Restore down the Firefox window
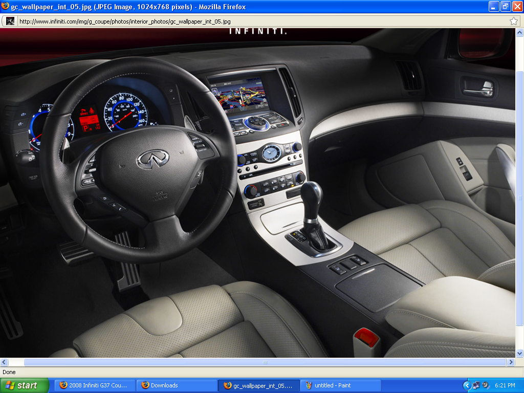The height and width of the screenshot is (393, 524). click(505, 7)
